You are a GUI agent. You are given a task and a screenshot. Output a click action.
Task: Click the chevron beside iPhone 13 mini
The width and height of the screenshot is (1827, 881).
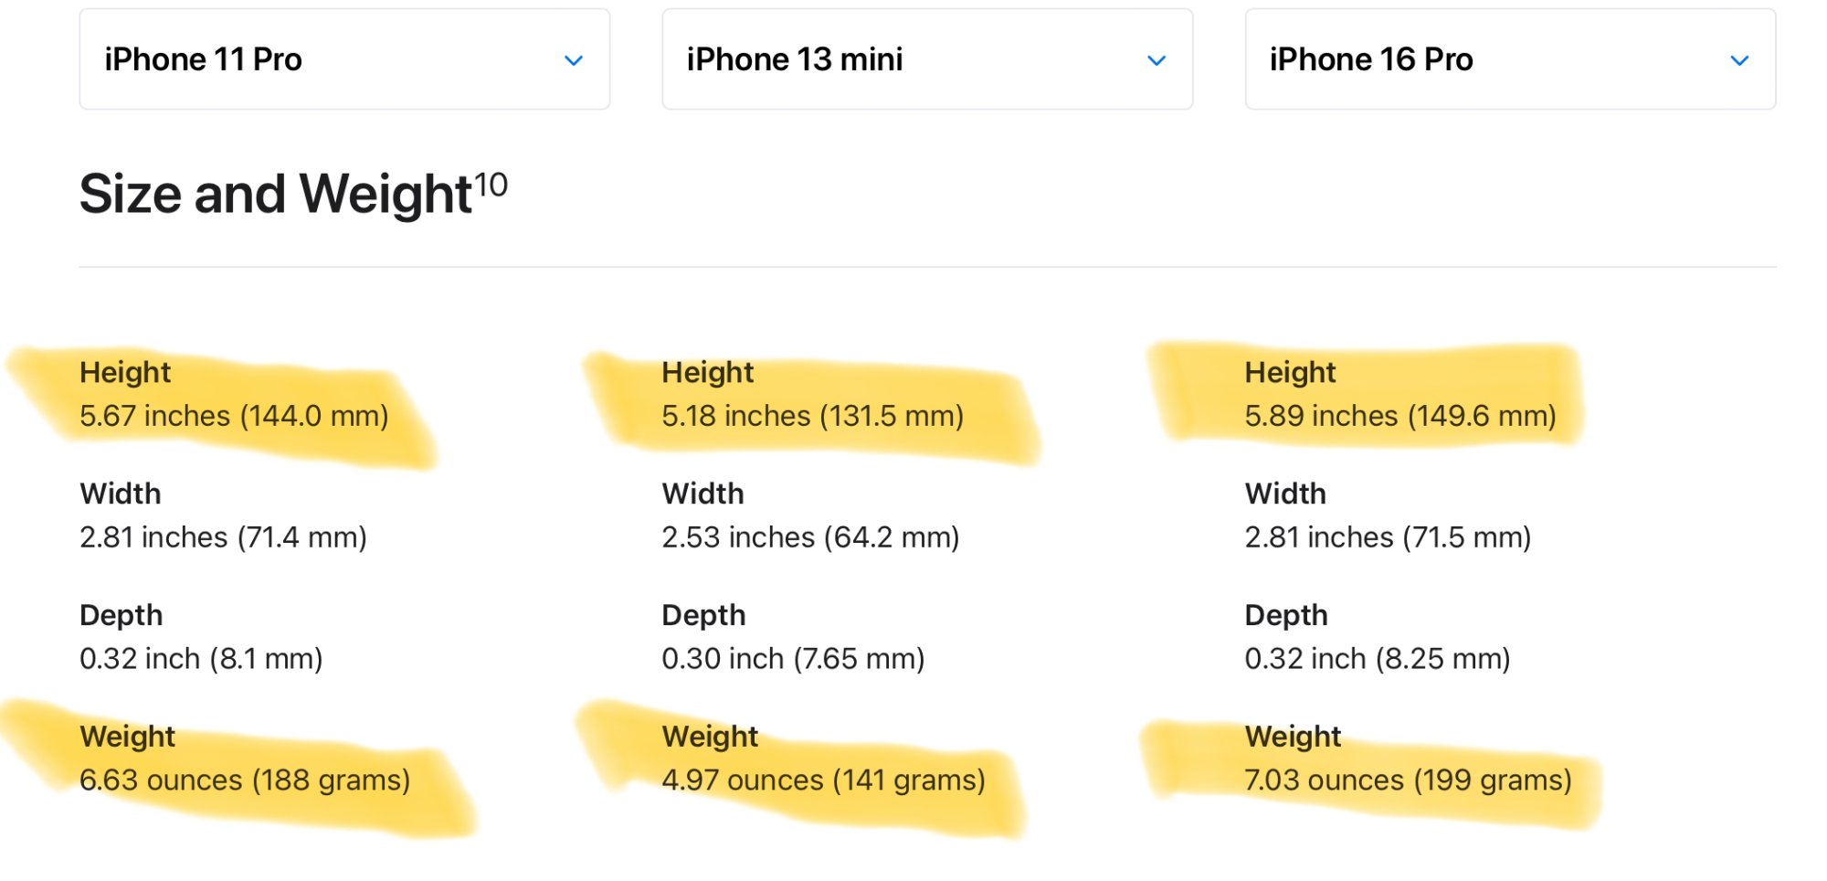coord(1156,60)
